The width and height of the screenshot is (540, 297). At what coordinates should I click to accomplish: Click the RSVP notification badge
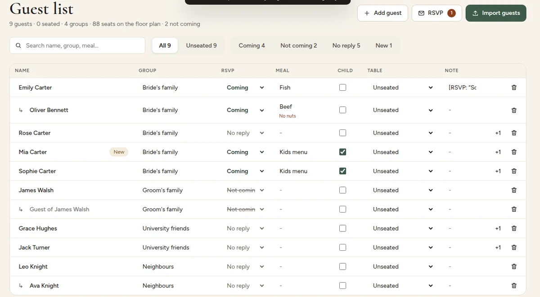451,13
